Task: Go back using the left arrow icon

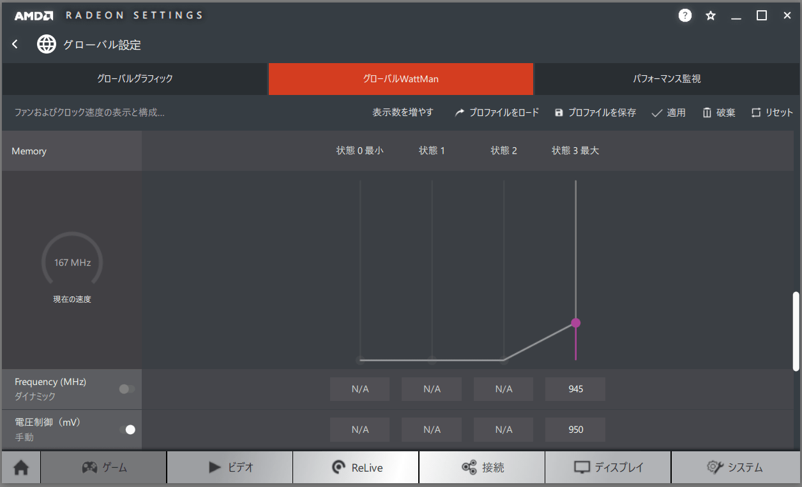Action: click(x=15, y=44)
